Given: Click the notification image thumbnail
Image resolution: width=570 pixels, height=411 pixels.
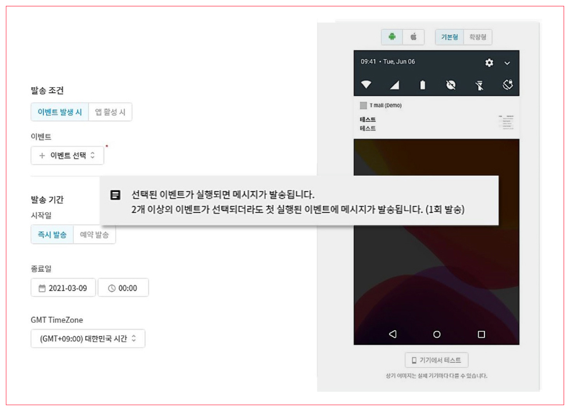Looking at the screenshot, I should pos(506,122).
